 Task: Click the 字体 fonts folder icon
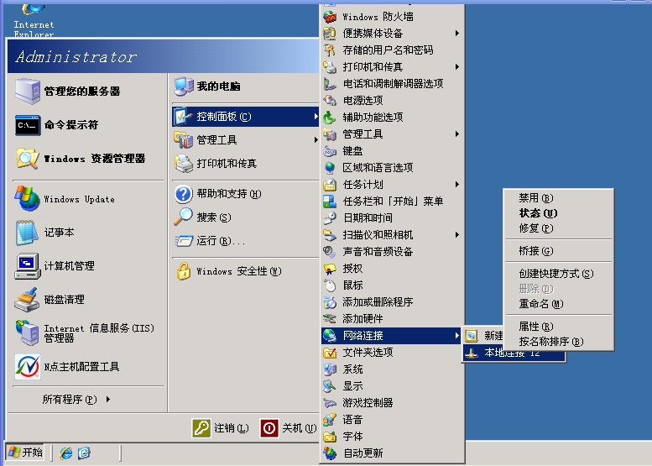point(330,437)
